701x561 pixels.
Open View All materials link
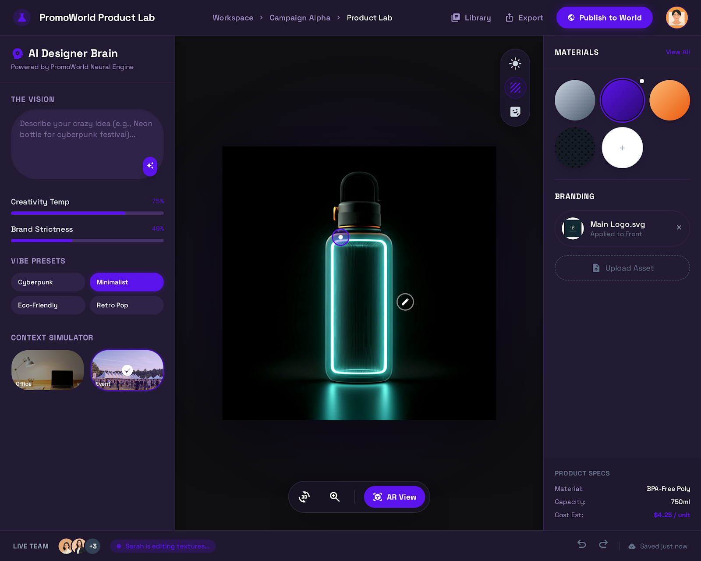677,52
